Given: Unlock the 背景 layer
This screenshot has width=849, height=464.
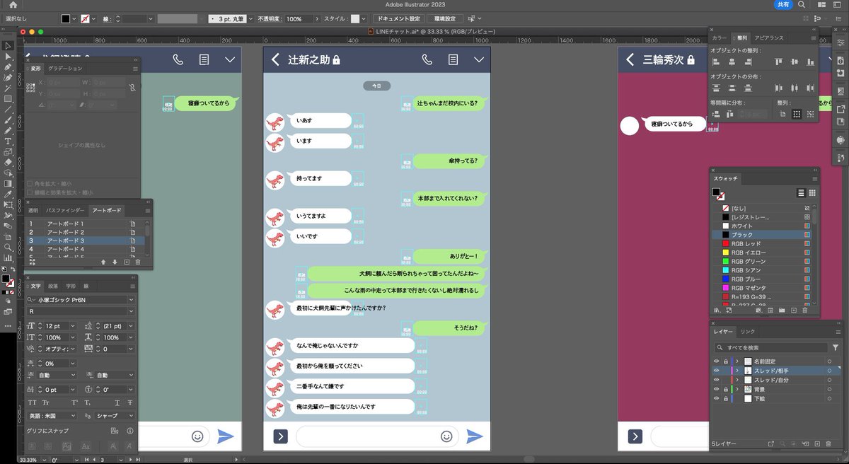Looking at the screenshot, I should tap(725, 389).
